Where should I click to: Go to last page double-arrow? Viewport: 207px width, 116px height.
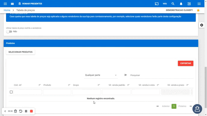pos(191,106)
